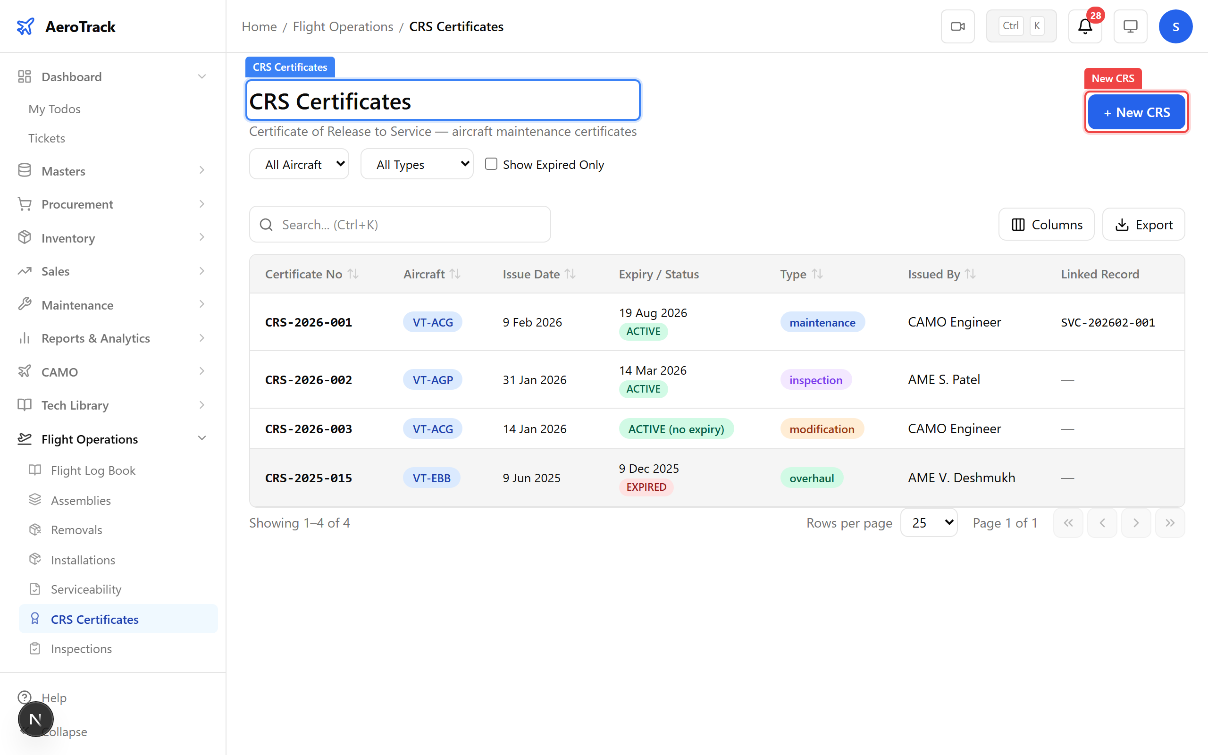Click inside the search field

pos(399,224)
